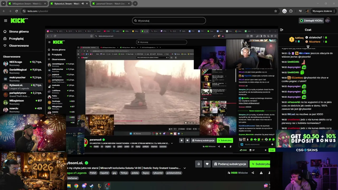Open DanielMagical channel in followed list
Screen dimensions: 338x190
point(22,71)
